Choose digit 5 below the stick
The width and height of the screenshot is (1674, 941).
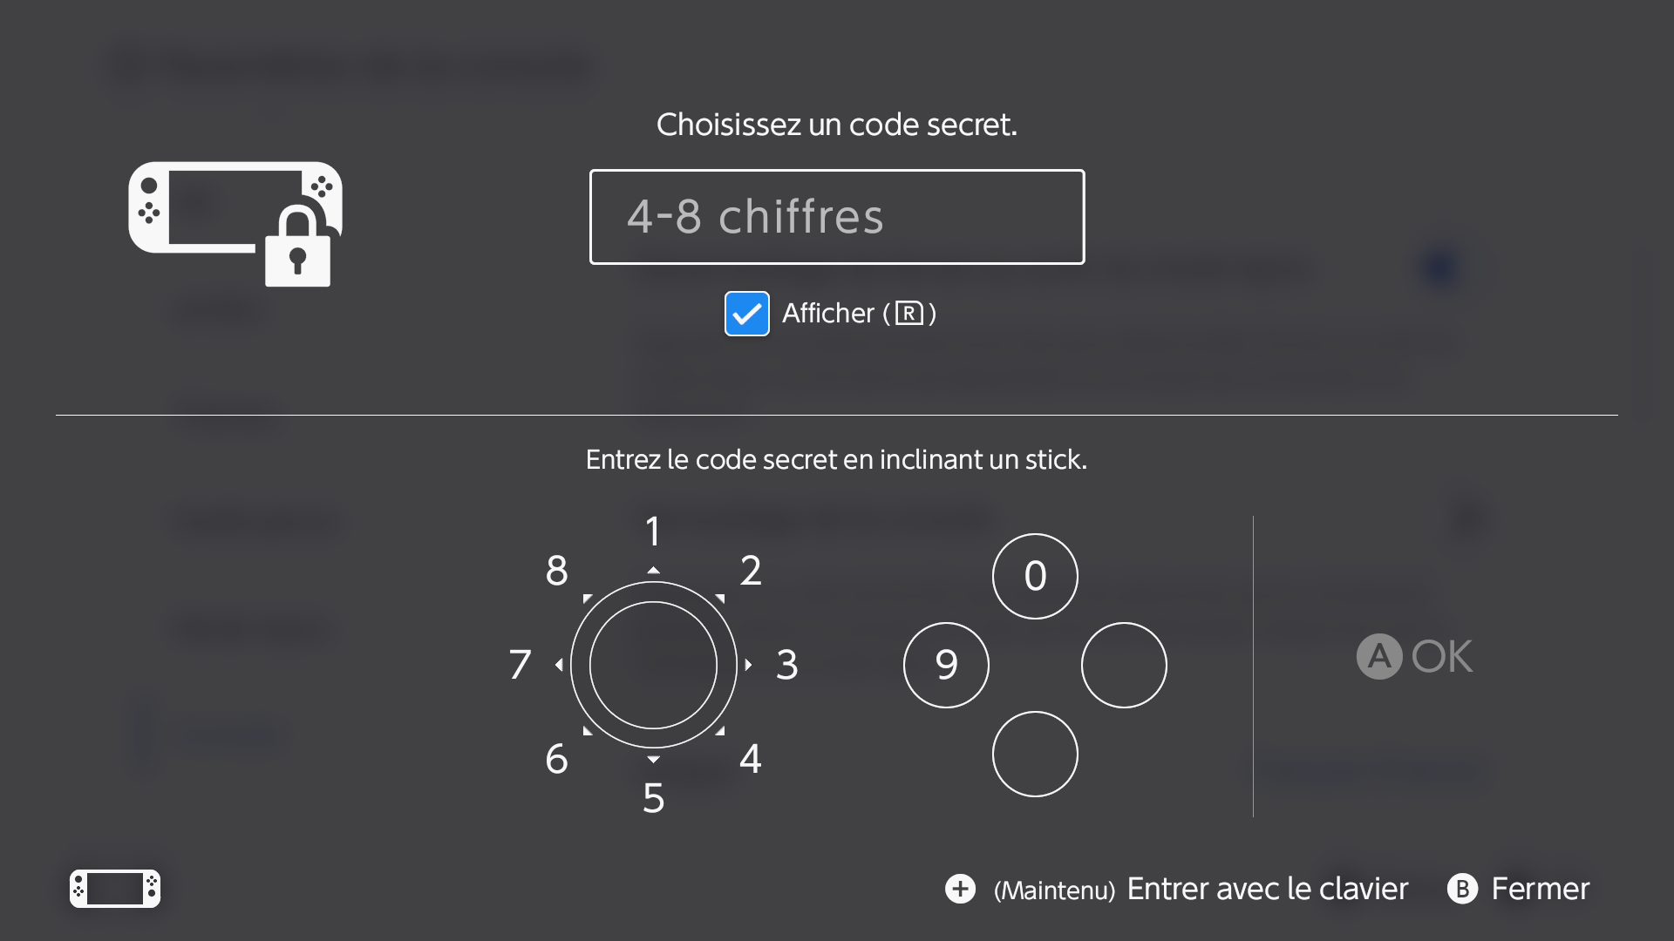pos(653,798)
